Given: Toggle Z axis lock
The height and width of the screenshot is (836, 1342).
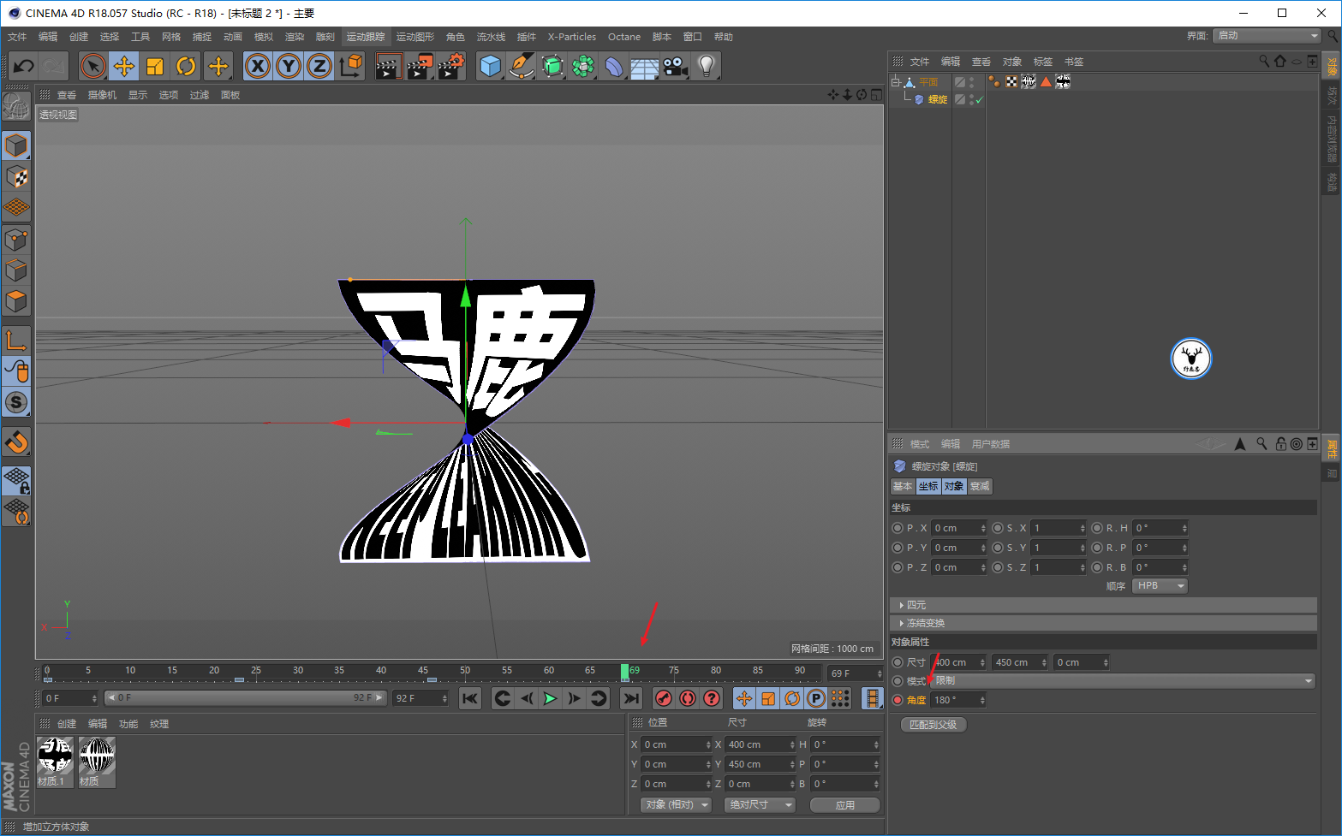Looking at the screenshot, I should [319, 66].
